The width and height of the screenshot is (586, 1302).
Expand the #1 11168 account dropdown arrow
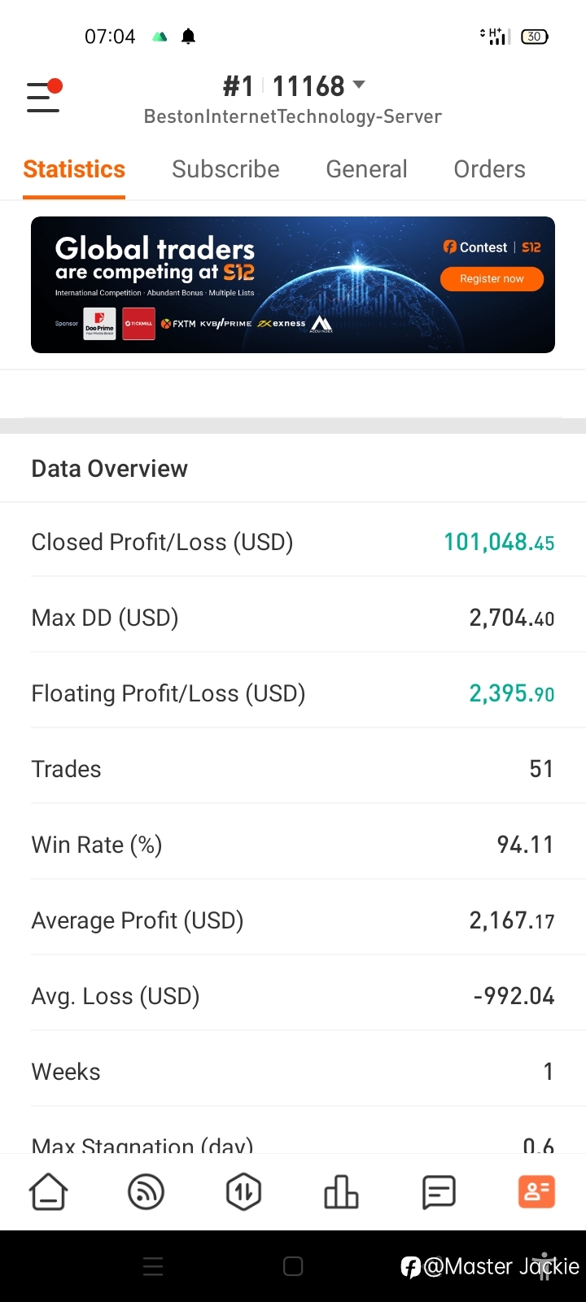tap(359, 85)
